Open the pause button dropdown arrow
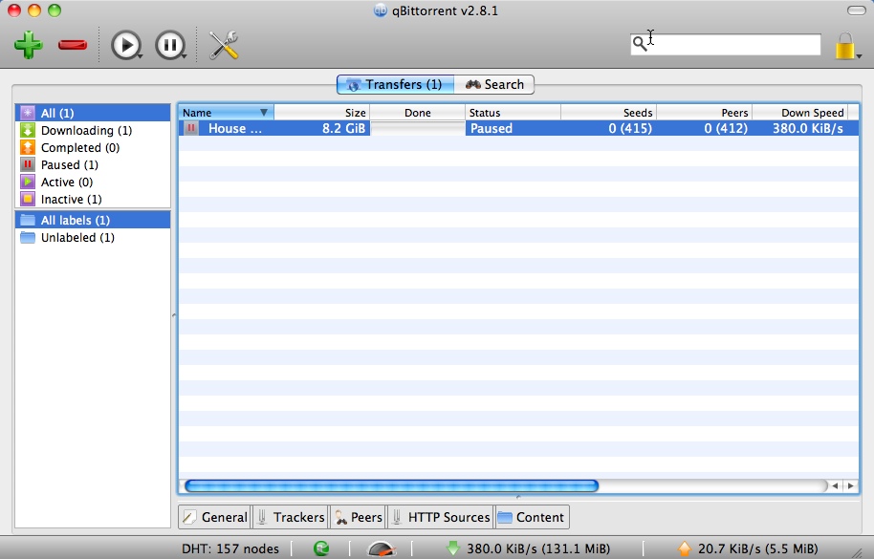 coord(184,55)
